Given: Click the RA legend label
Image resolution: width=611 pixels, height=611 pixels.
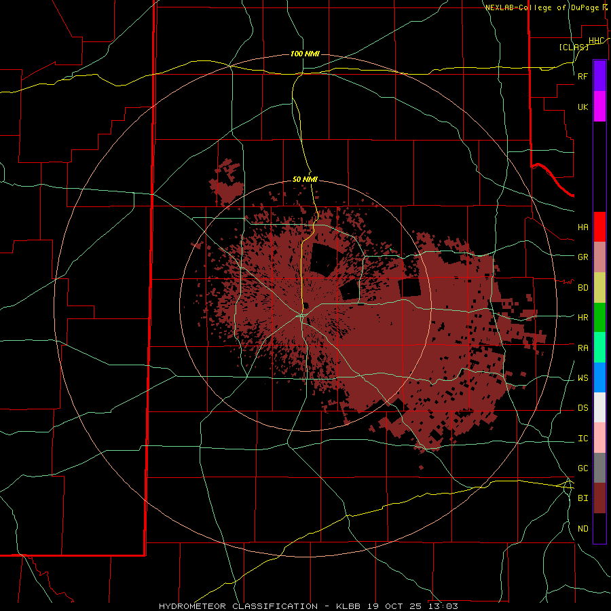Looking at the screenshot, I should coord(582,348).
